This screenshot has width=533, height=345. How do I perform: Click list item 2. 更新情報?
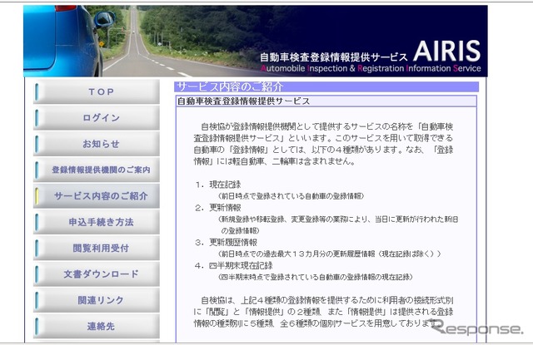click(218, 208)
